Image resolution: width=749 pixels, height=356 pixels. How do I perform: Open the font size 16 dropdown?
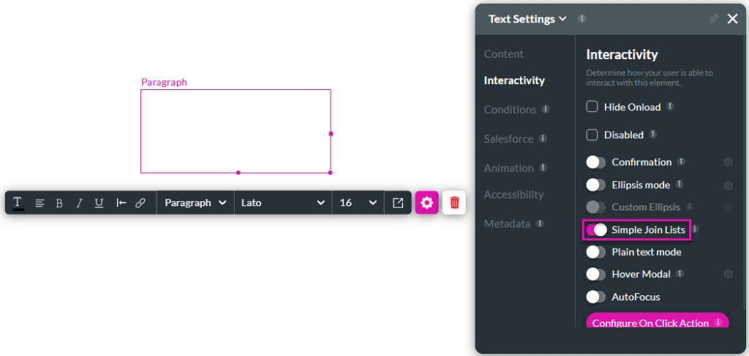click(358, 202)
